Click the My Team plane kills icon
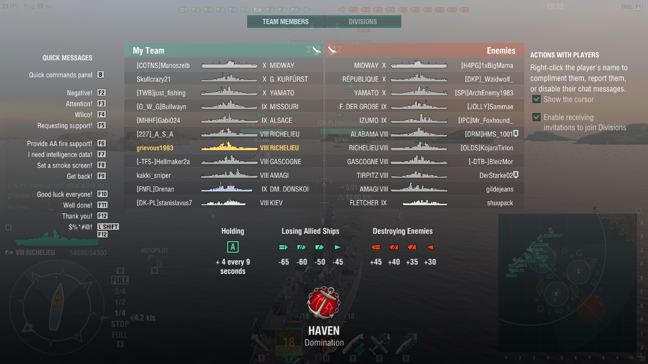Viewport: 648px width, 364px height. pos(317,50)
